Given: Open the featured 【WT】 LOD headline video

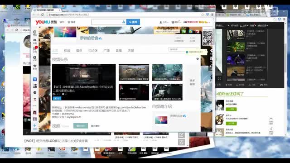Looking at the screenshot, I should (84, 82).
